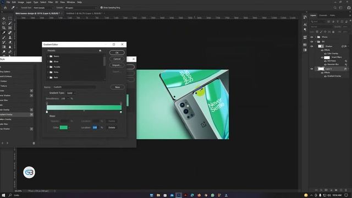Switch to Untitled-1 document tab

[84, 13]
